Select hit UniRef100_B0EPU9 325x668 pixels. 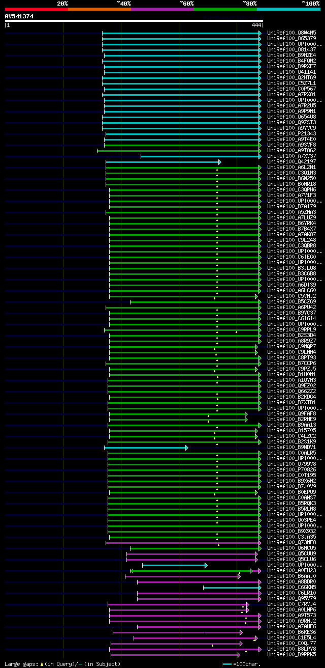point(292,492)
